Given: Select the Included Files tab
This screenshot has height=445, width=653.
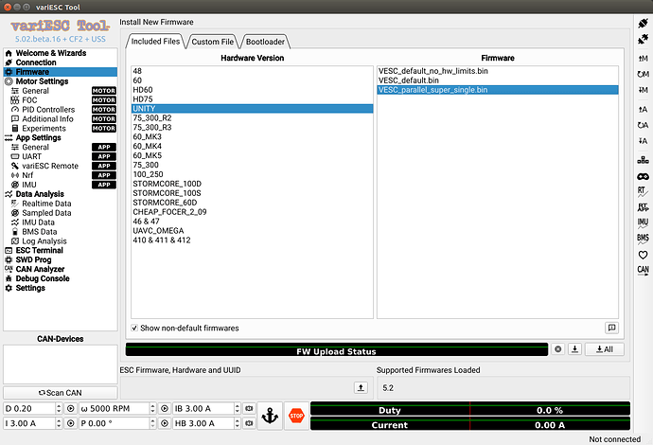Looking at the screenshot, I should (x=155, y=42).
